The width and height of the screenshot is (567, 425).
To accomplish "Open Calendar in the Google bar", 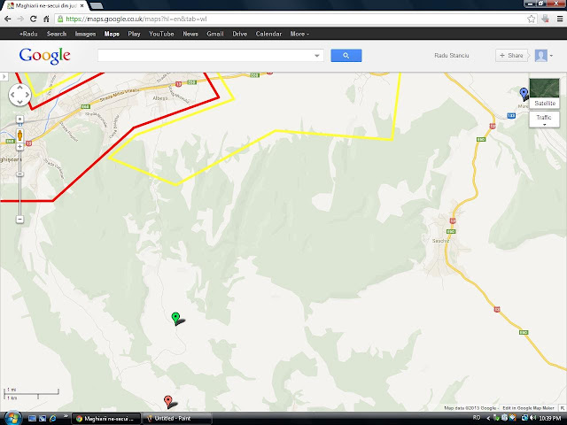I will point(268,34).
